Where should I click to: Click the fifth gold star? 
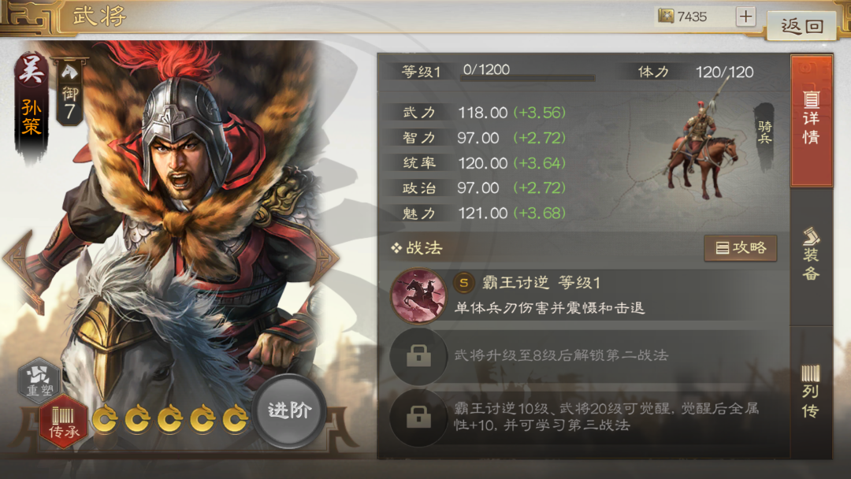(x=235, y=419)
